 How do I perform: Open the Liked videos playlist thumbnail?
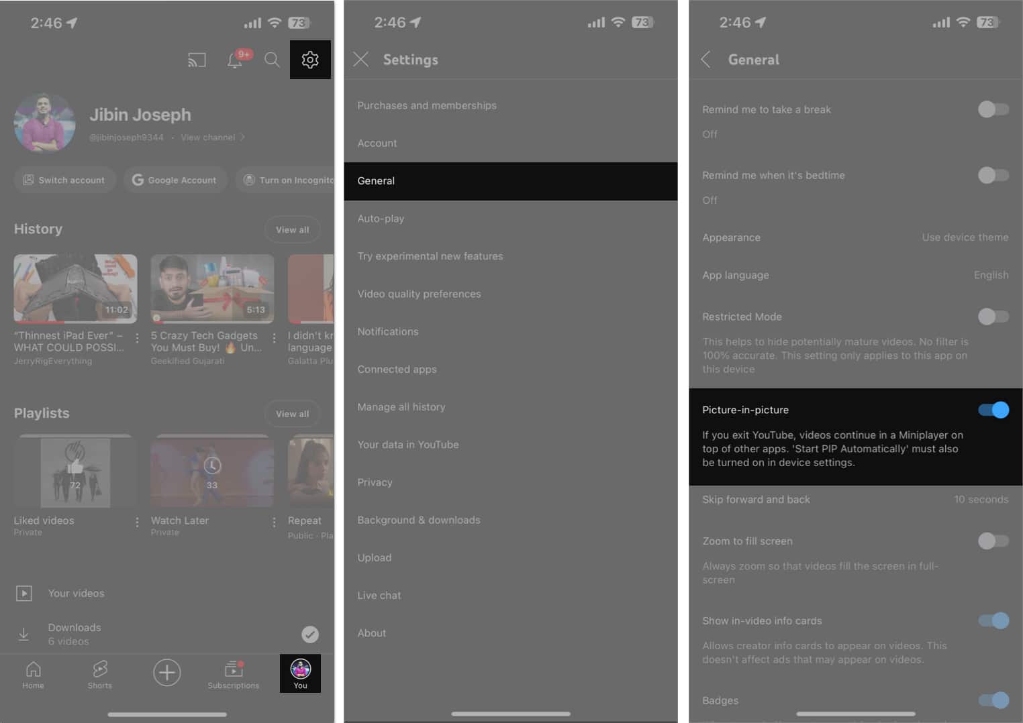[75, 471]
